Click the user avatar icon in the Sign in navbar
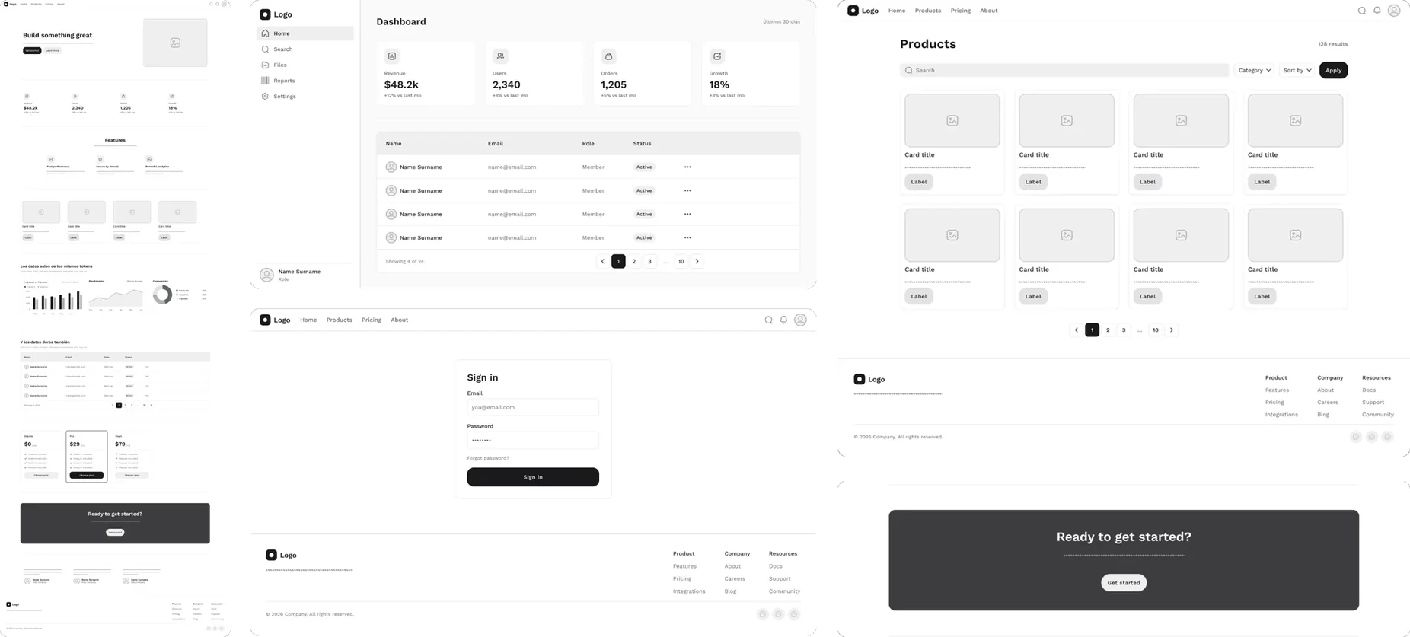 pyautogui.click(x=800, y=320)
